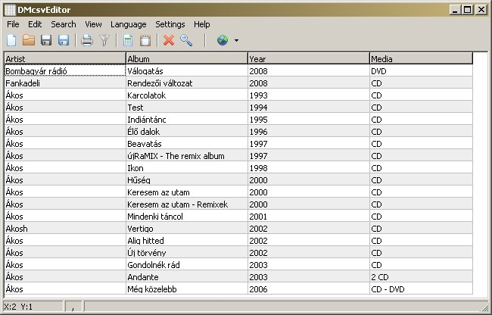
Task: Select the Vertigo album cell
Action: 186,229
